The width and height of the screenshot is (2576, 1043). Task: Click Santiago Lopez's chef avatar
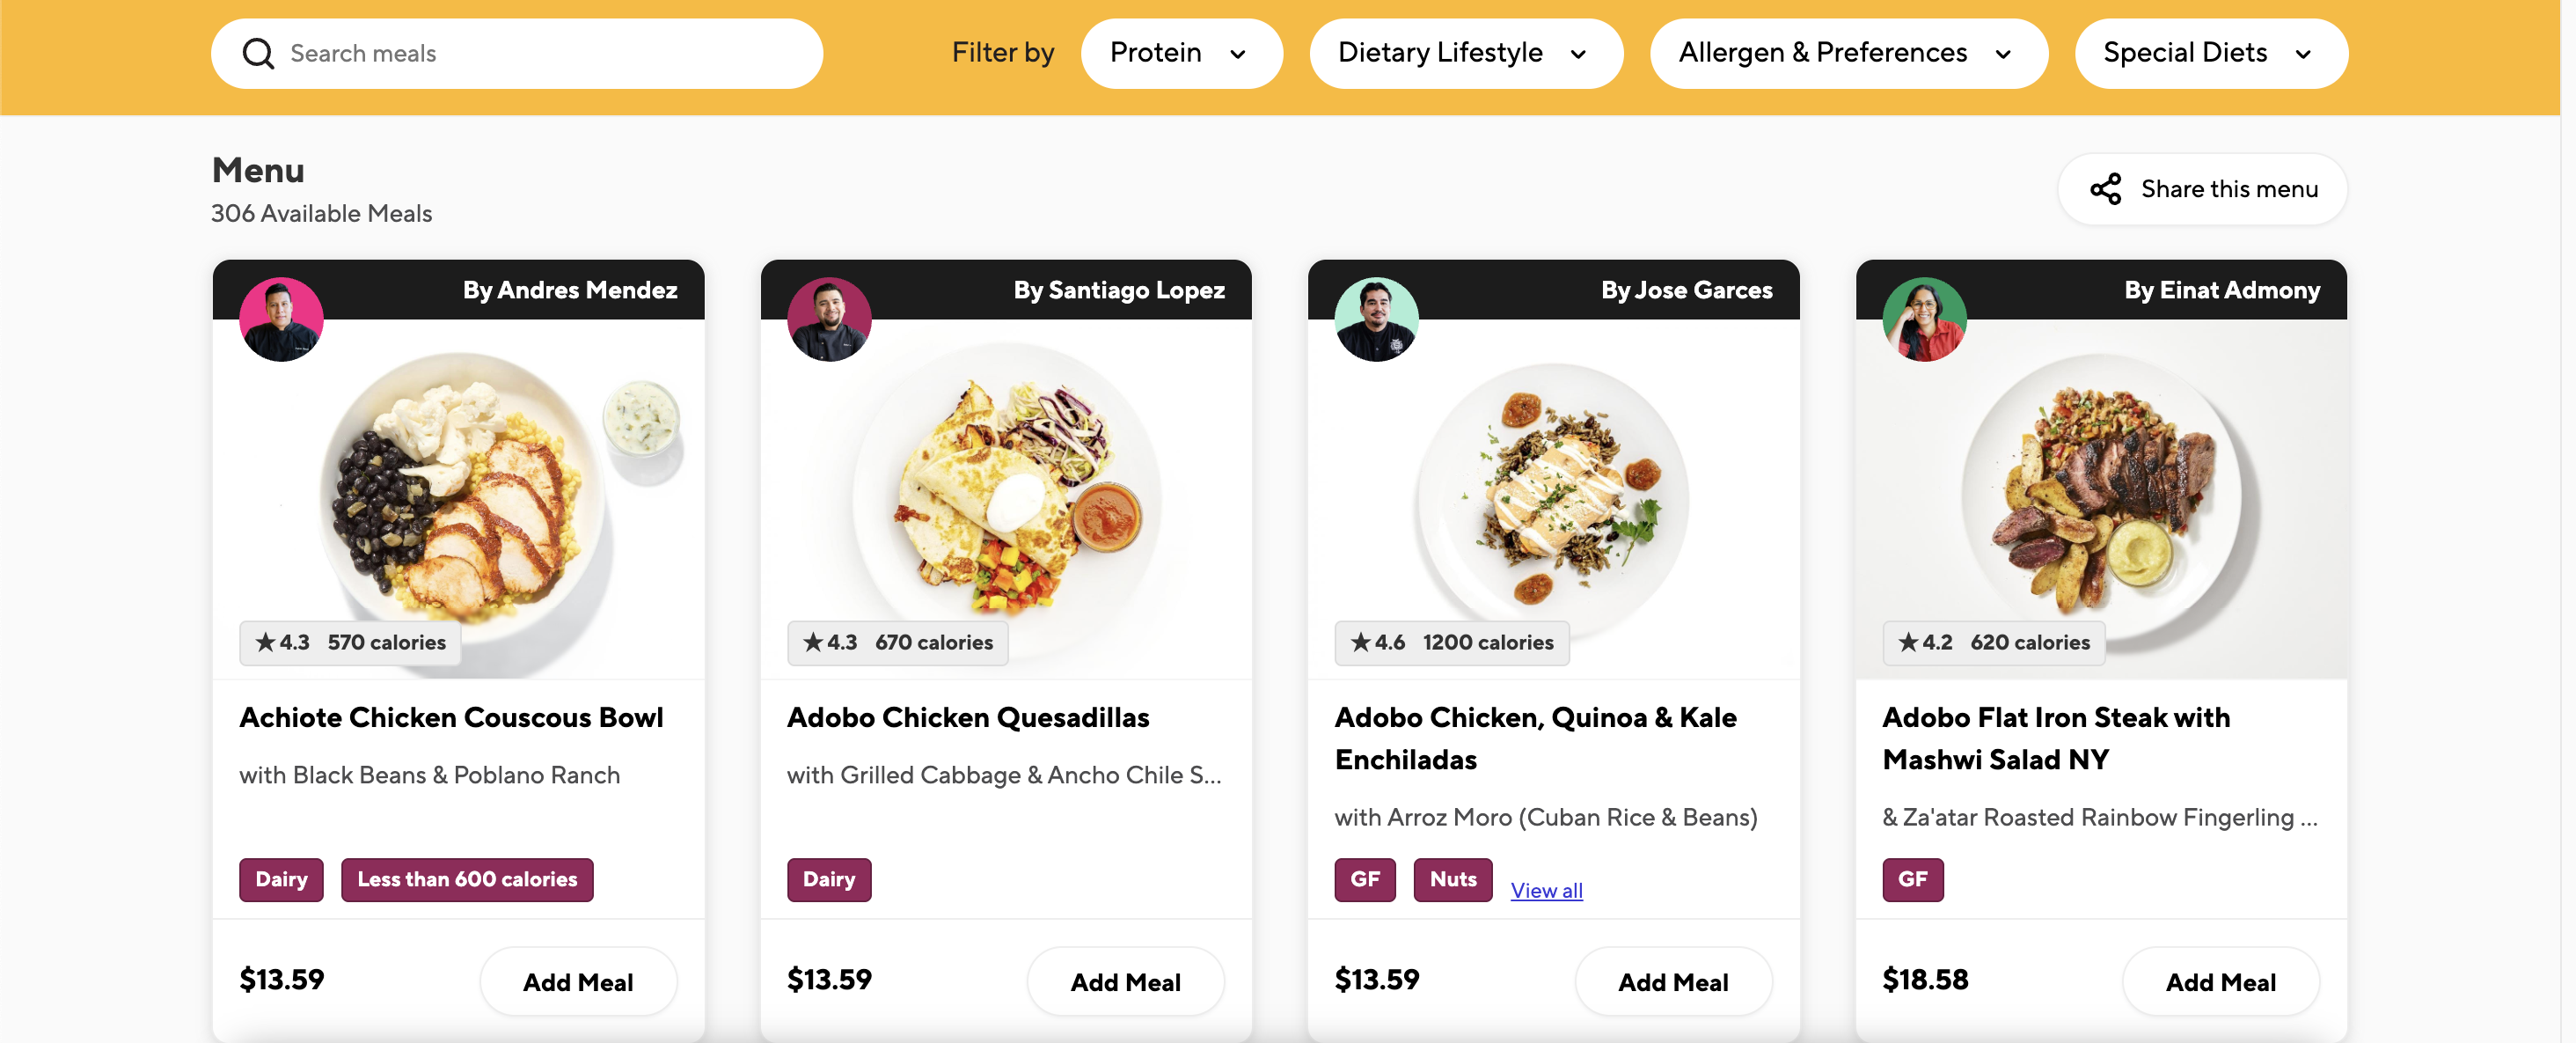click(x=829, y=319)
